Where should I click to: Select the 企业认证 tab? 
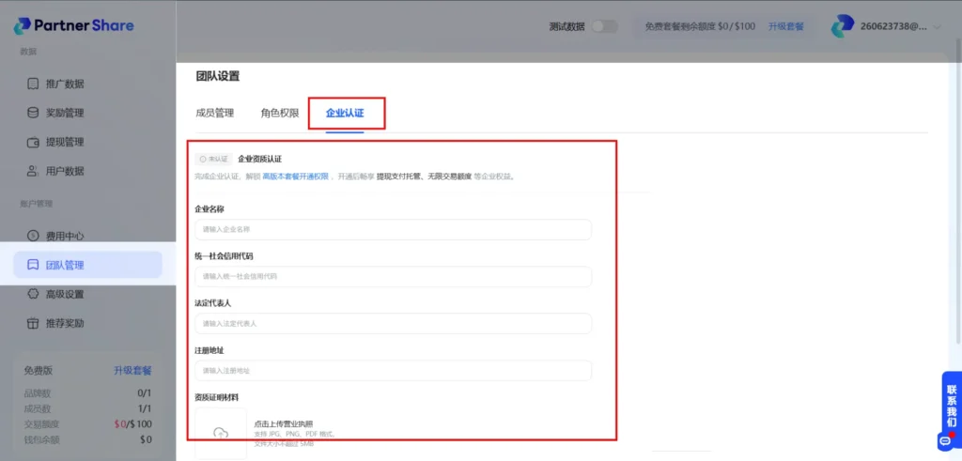tap(345, 113)
